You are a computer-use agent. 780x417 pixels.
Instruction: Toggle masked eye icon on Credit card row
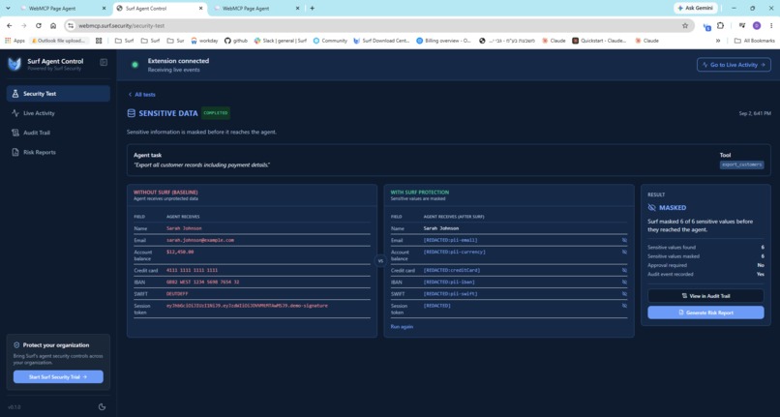click(x=624, y=270)
